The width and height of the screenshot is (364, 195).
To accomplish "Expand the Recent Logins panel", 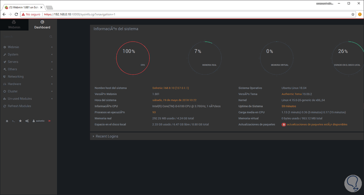I will 227,136.
